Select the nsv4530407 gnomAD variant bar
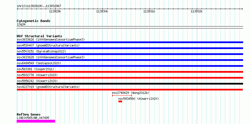251x124 pixels. (x=130, y=48)
